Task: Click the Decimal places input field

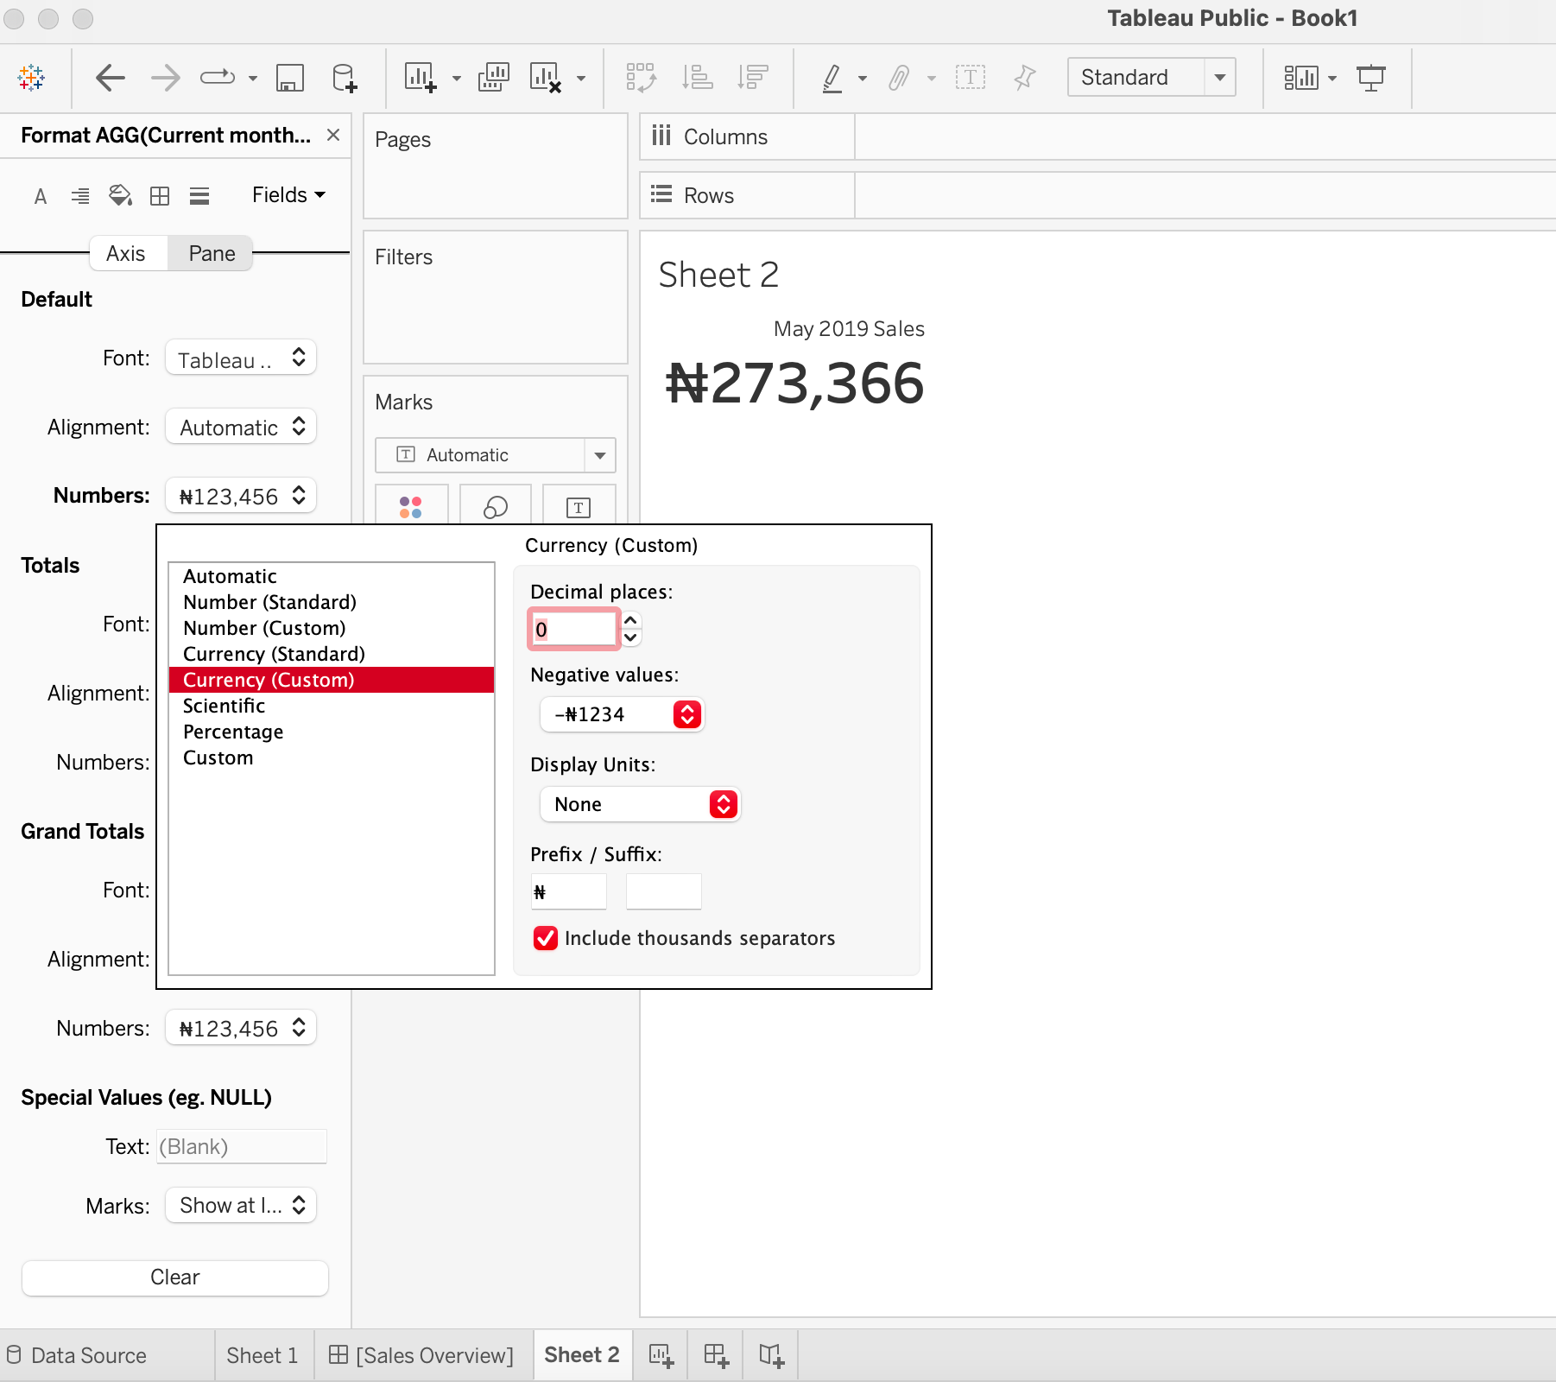Action: point(574,629)
